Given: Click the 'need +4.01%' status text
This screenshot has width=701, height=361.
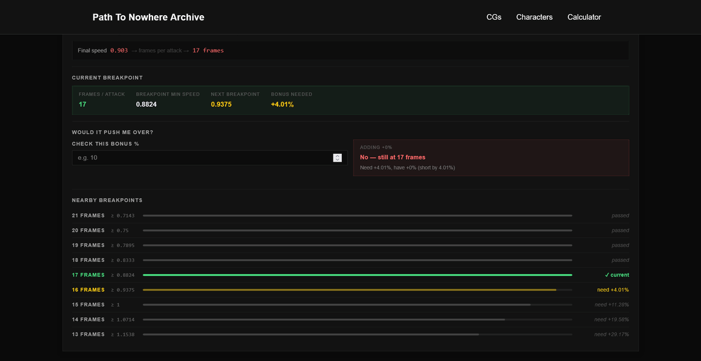Looking at the screenshot, I should tap(613, 290).
